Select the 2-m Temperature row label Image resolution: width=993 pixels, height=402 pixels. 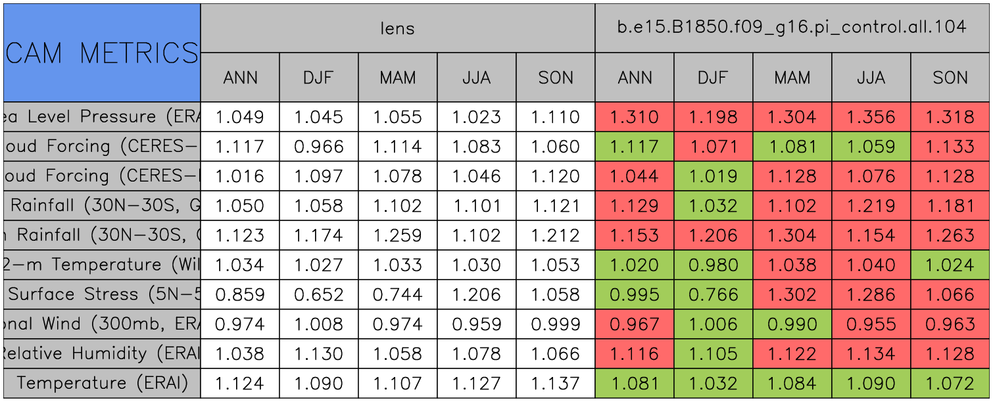(x=102, y=264)
